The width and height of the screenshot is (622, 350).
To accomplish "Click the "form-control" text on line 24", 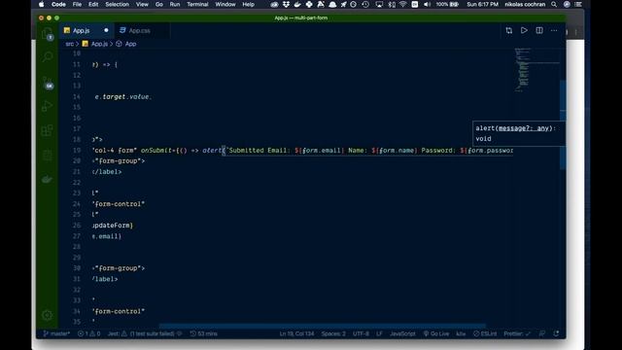I will 119,204.
